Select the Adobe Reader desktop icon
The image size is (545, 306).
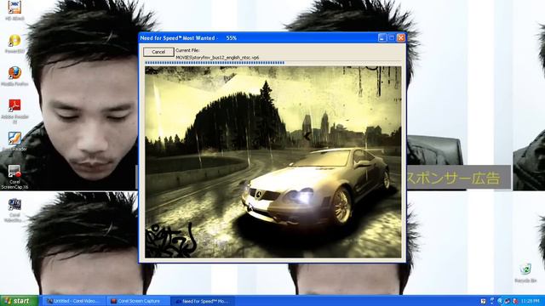pyautogui.click(x=14, y=111)
